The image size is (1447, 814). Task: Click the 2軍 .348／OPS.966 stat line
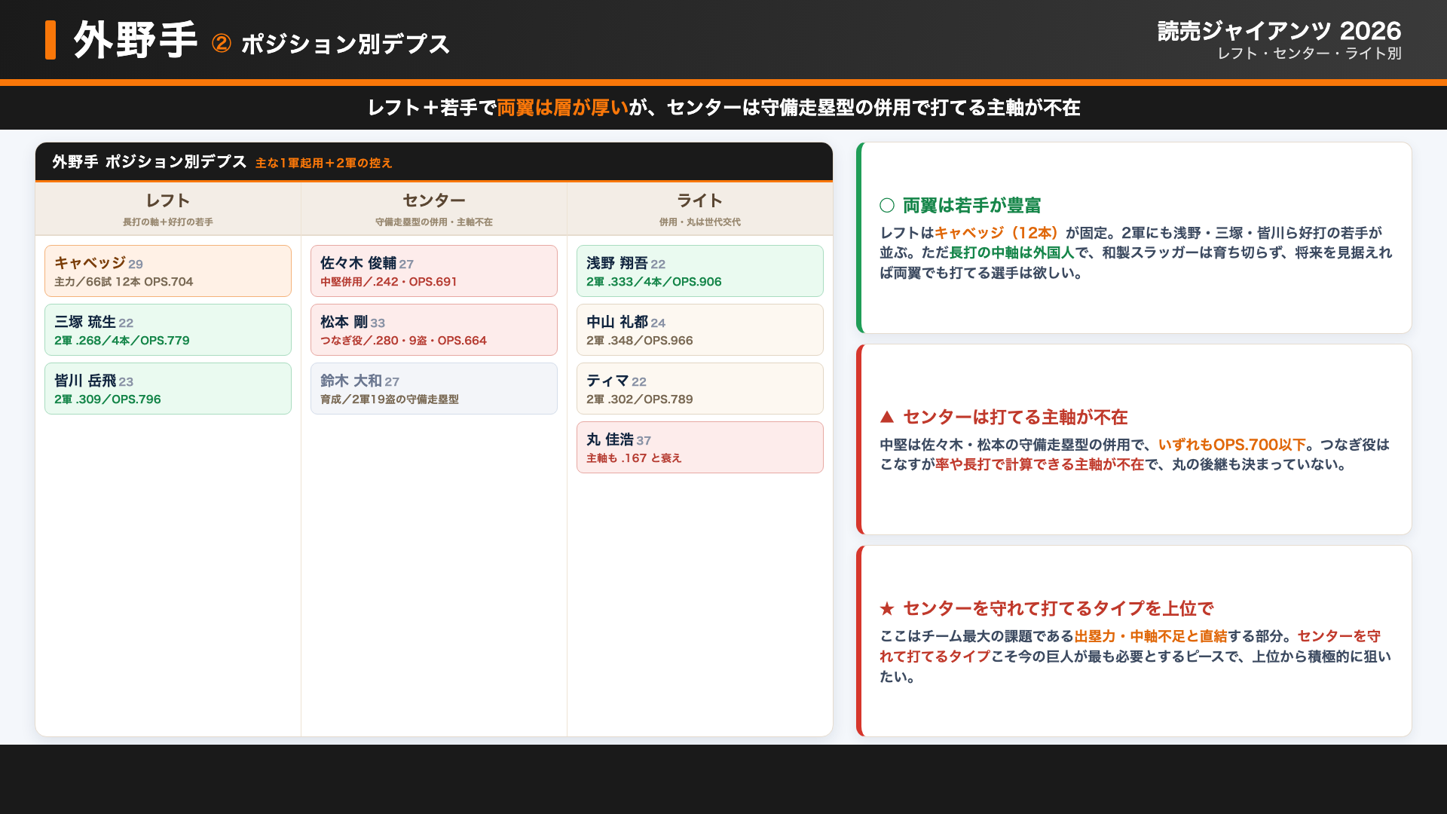[640, 341]
